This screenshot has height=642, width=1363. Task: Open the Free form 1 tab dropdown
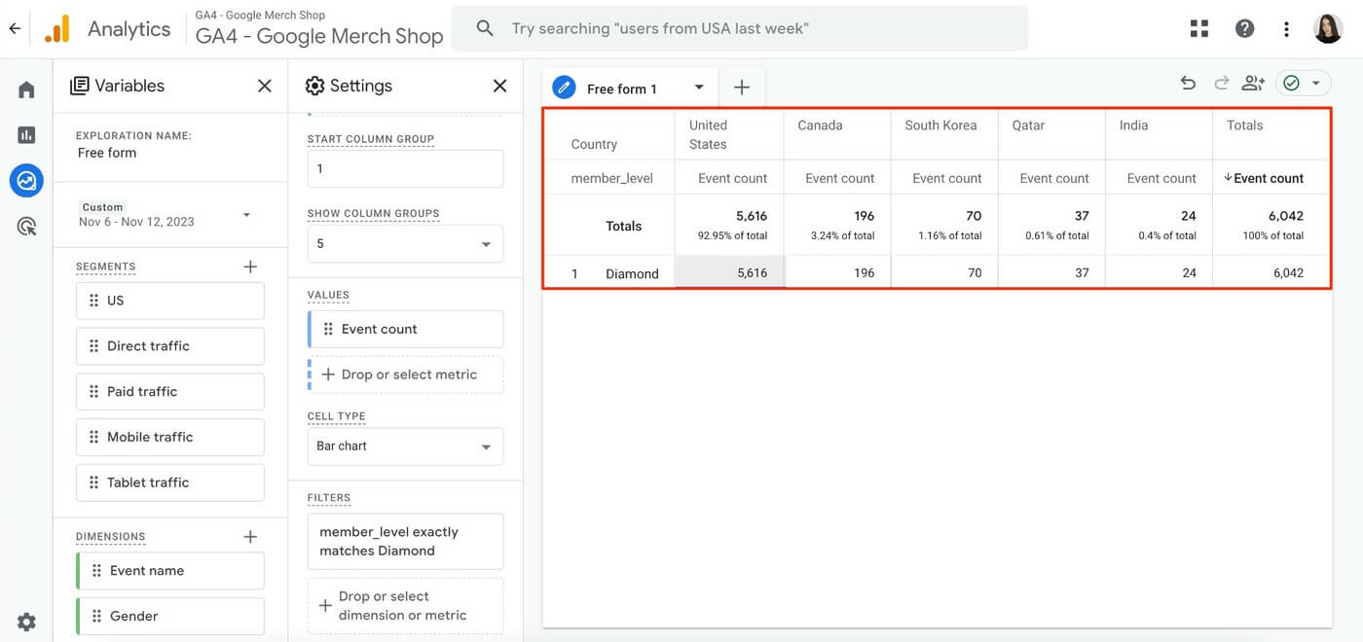[698, 87]
